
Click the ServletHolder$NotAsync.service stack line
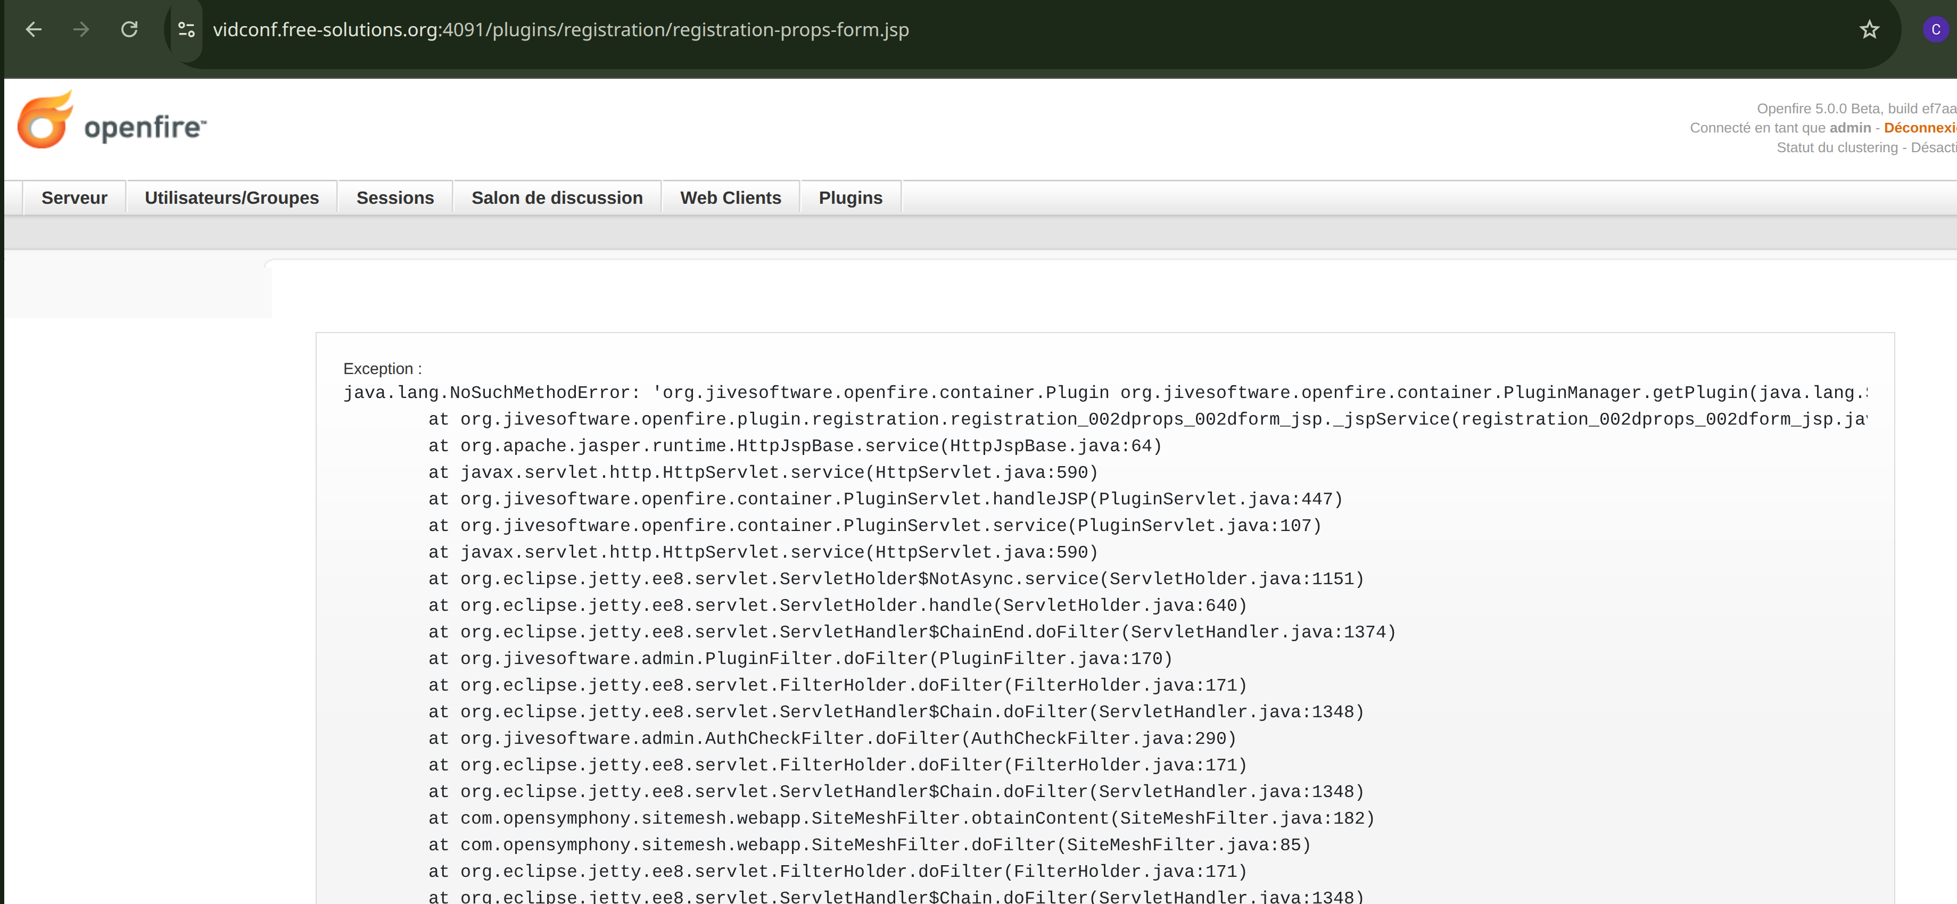point(896,579)
